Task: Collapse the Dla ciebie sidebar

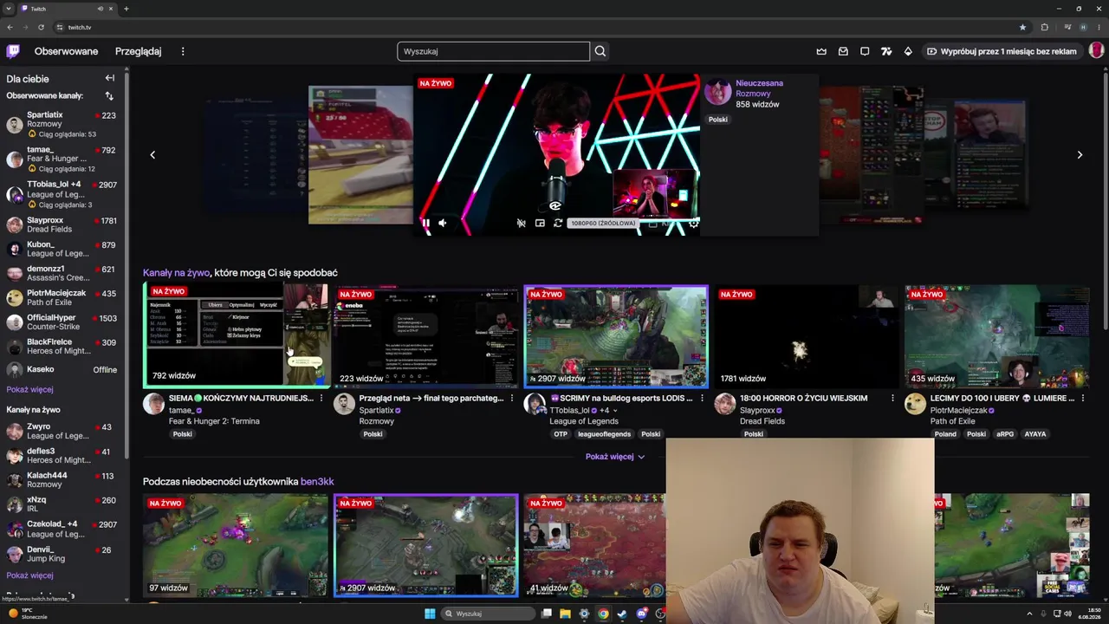Action: (x=109, y=78)
